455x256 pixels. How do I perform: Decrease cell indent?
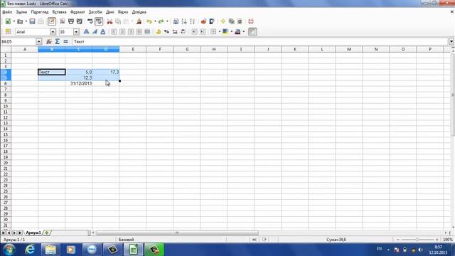194,31
